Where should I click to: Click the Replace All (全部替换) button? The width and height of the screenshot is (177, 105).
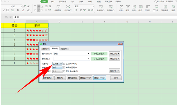pos(48,78)
